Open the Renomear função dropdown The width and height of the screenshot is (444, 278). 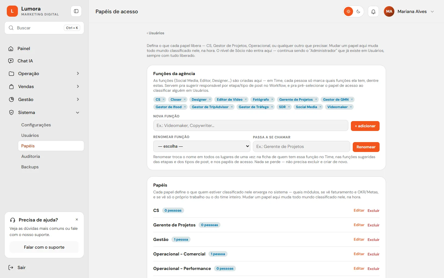(x=202, y=146)
